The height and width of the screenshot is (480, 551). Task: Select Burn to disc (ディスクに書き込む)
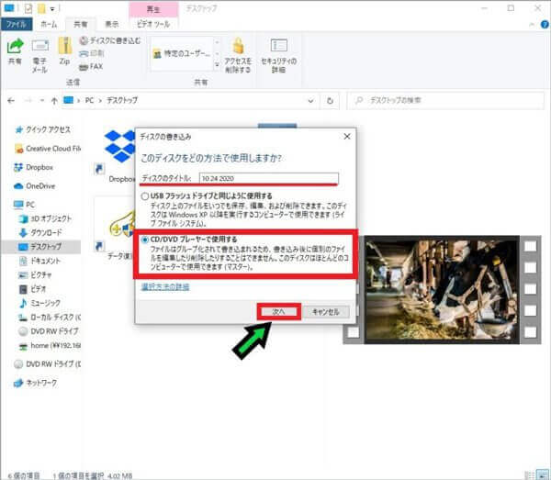pos(110,40)
